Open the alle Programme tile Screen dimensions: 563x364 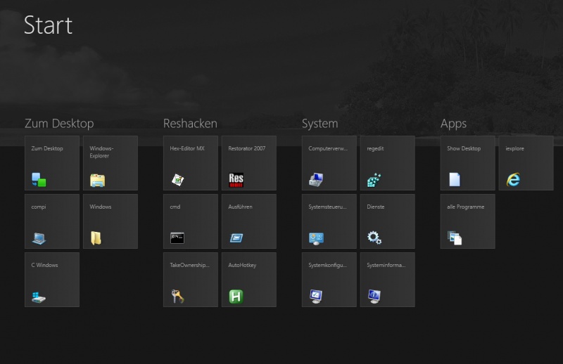[x=468, y=221]
